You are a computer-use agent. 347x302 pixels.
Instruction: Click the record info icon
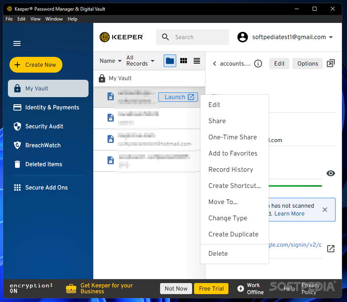tap(258, 64)
